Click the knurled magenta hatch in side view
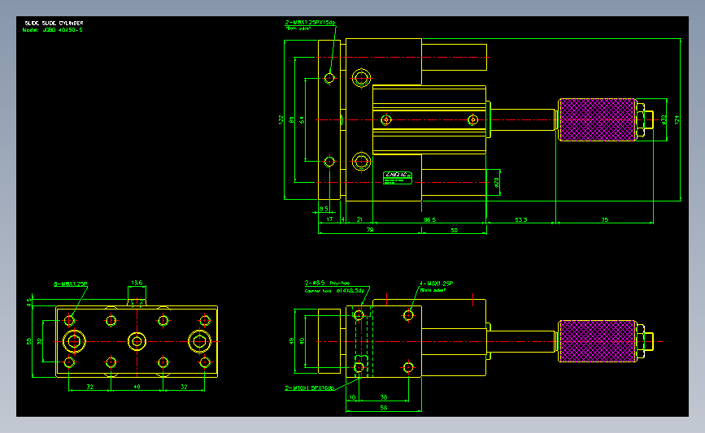 click(x=597, y=341)
